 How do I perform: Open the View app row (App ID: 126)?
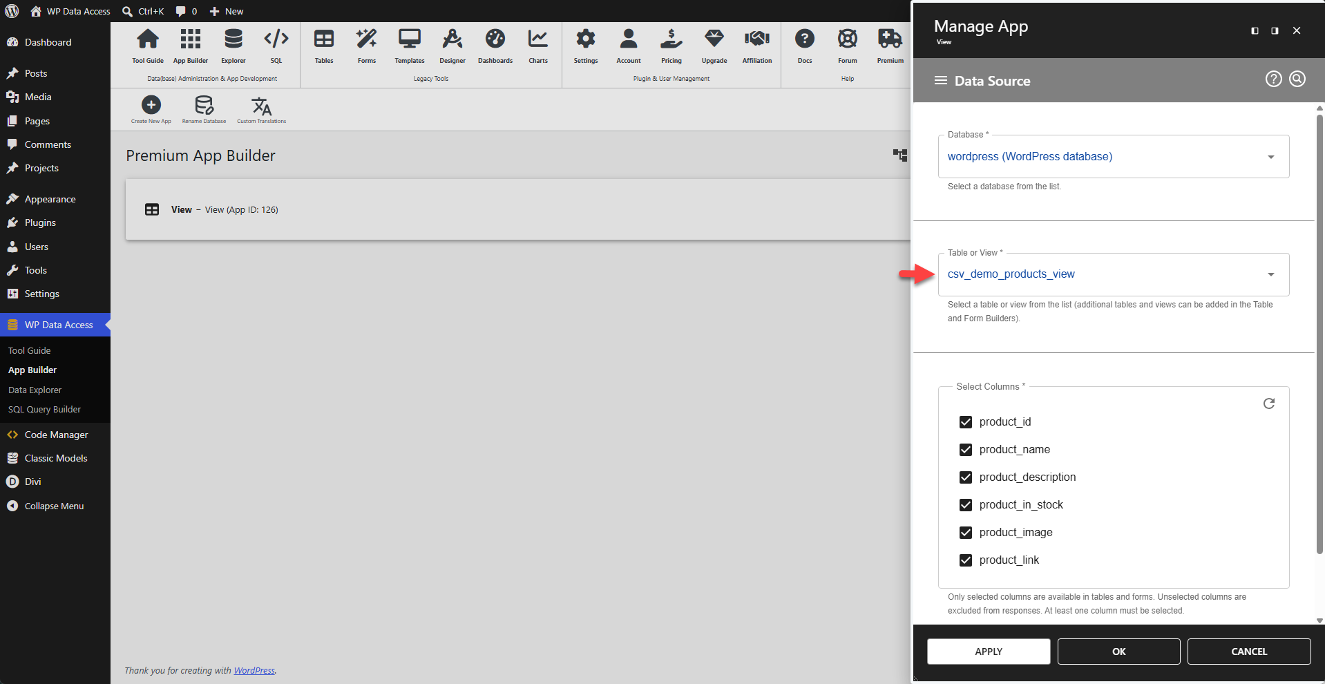pyautogui.click(x=517, y=209)
